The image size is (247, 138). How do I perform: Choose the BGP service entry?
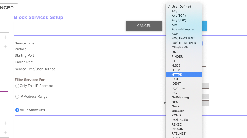pyautogui.click(x=175, y=34)
